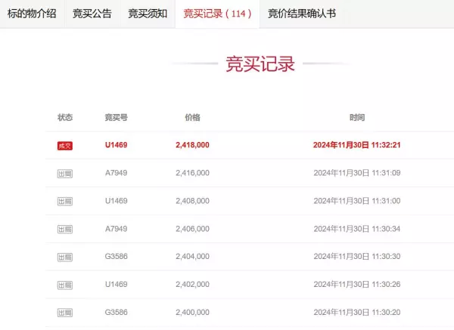The height and width of the screenshot is (330, 454).
Task: Click the 出局 badge for bid 2,404,000
Action: (x=65, y=258)
